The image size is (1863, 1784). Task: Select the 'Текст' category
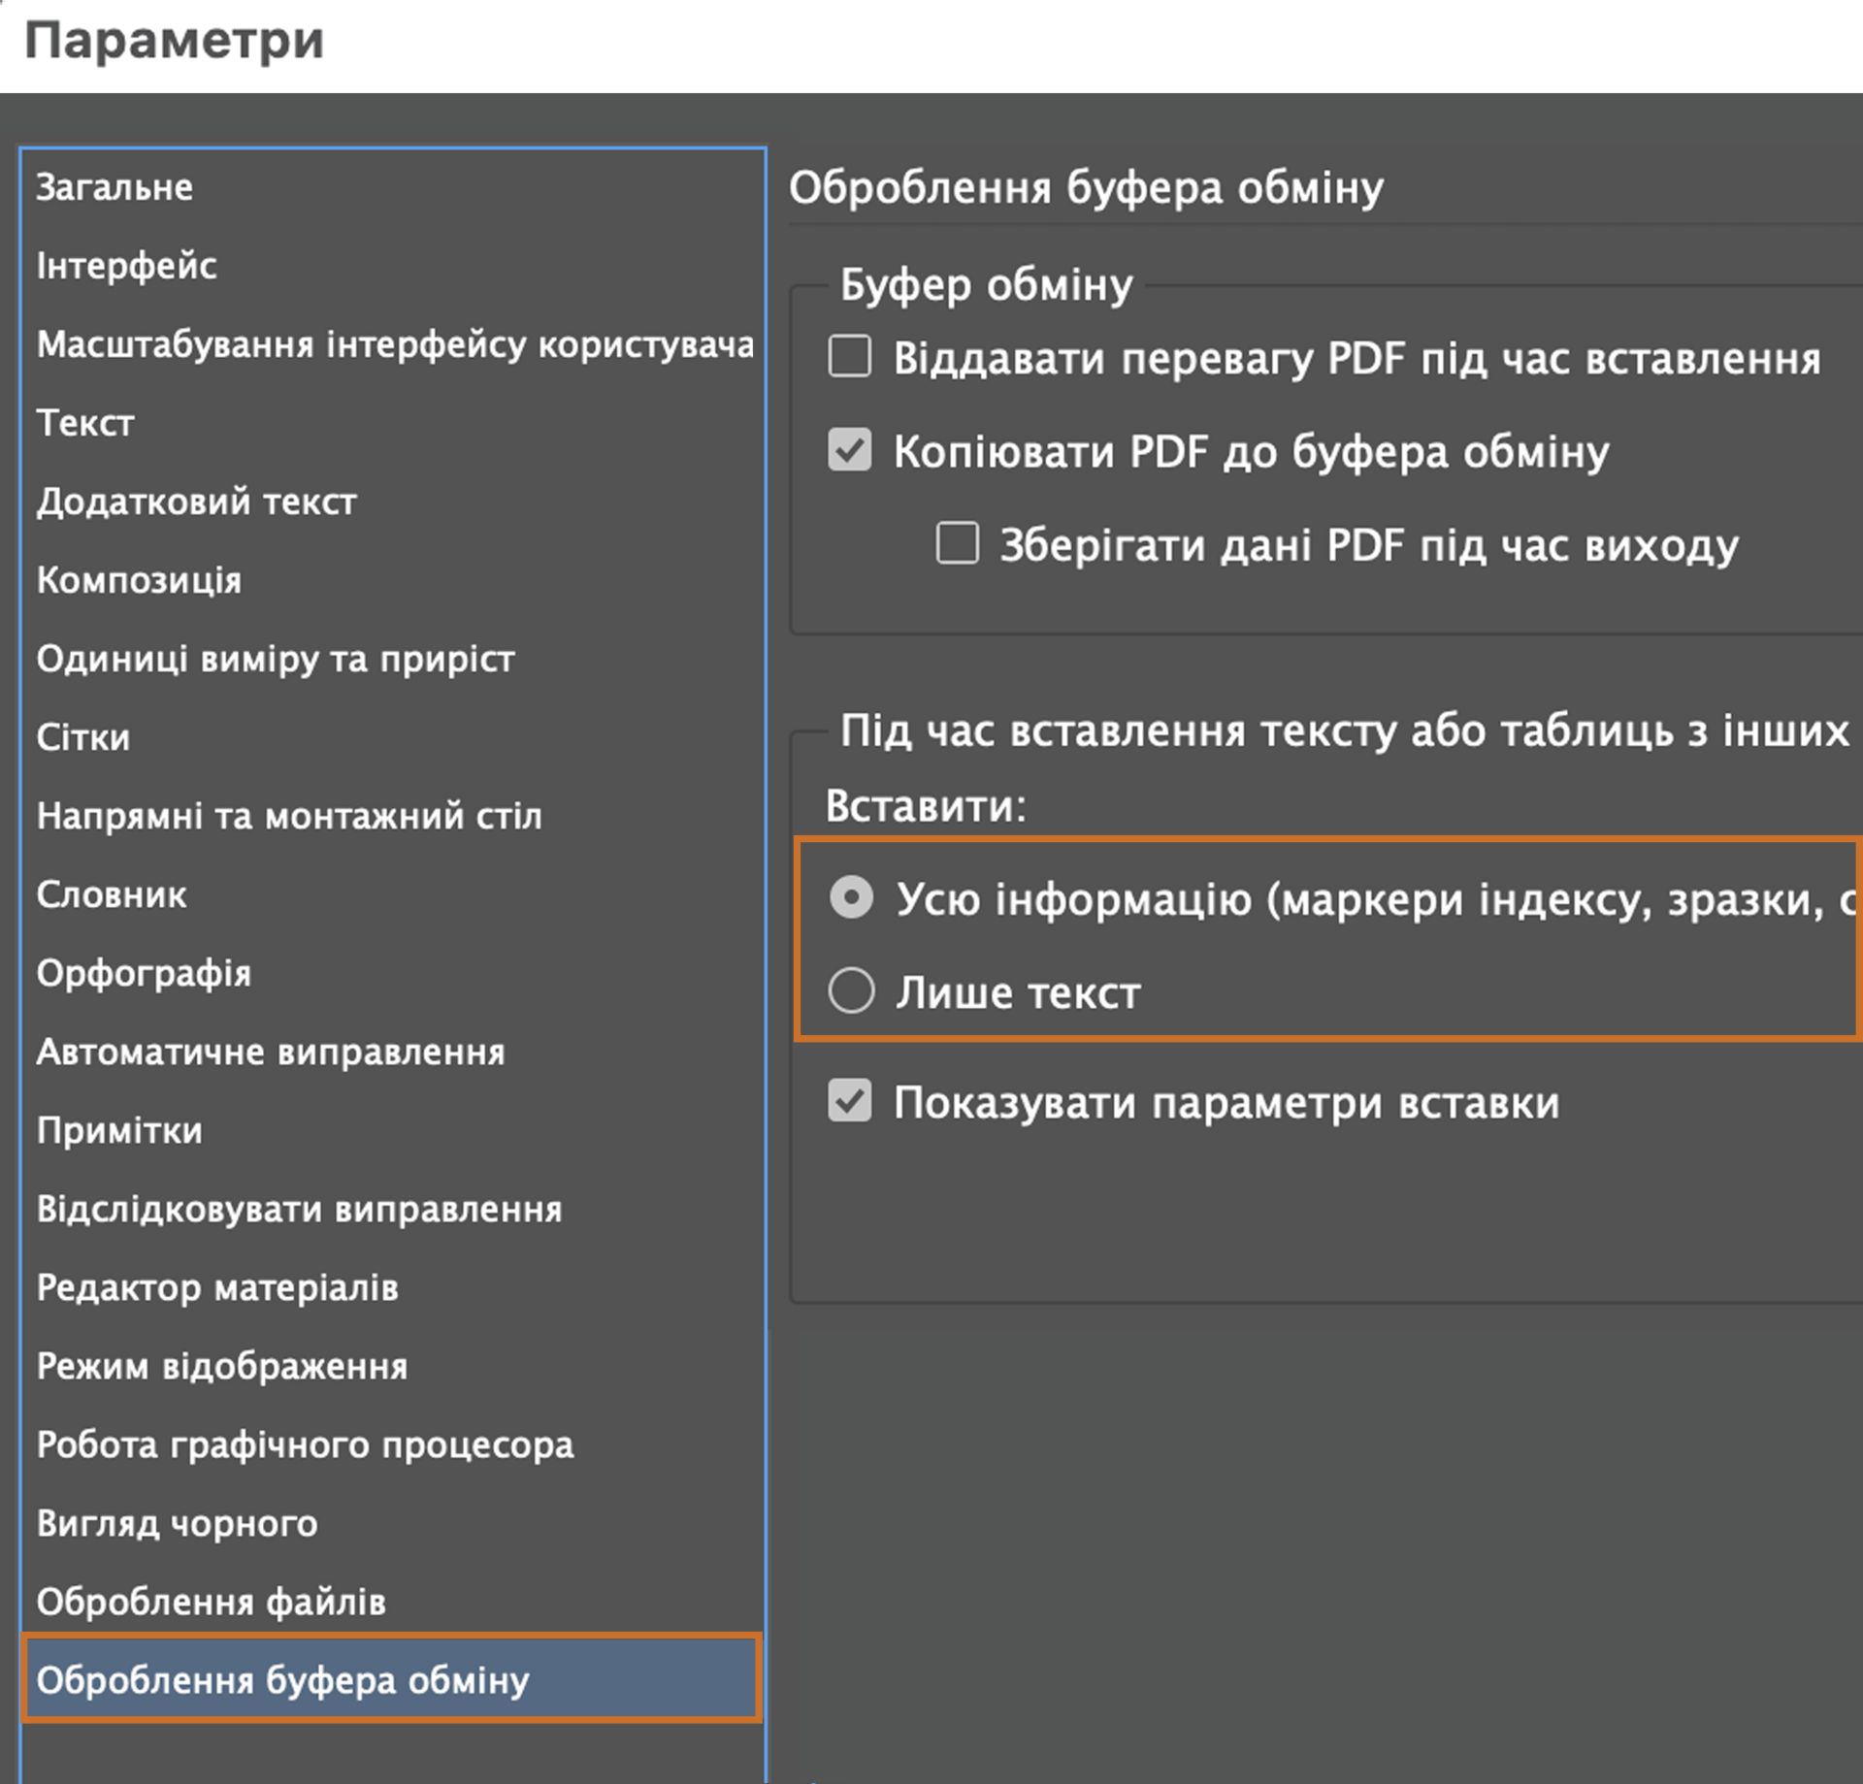(x=85, y=423)
